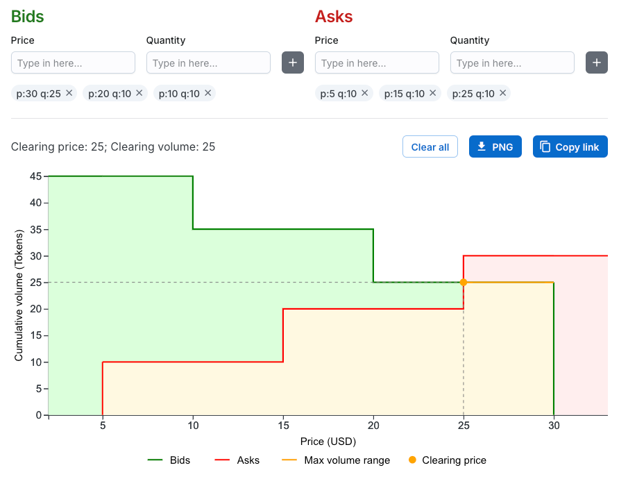Remove the p:5 q:10 ask chip

pyautogui.click(x=364, y=93)
